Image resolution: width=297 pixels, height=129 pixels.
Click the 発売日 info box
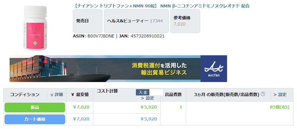[x=88, y=21]
